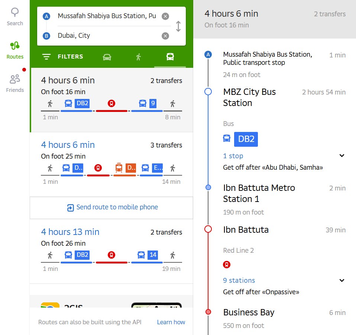This screenshot has height=335, width=356.
Task: Click the orange D.. badge in second route
Action: (131, 168)
